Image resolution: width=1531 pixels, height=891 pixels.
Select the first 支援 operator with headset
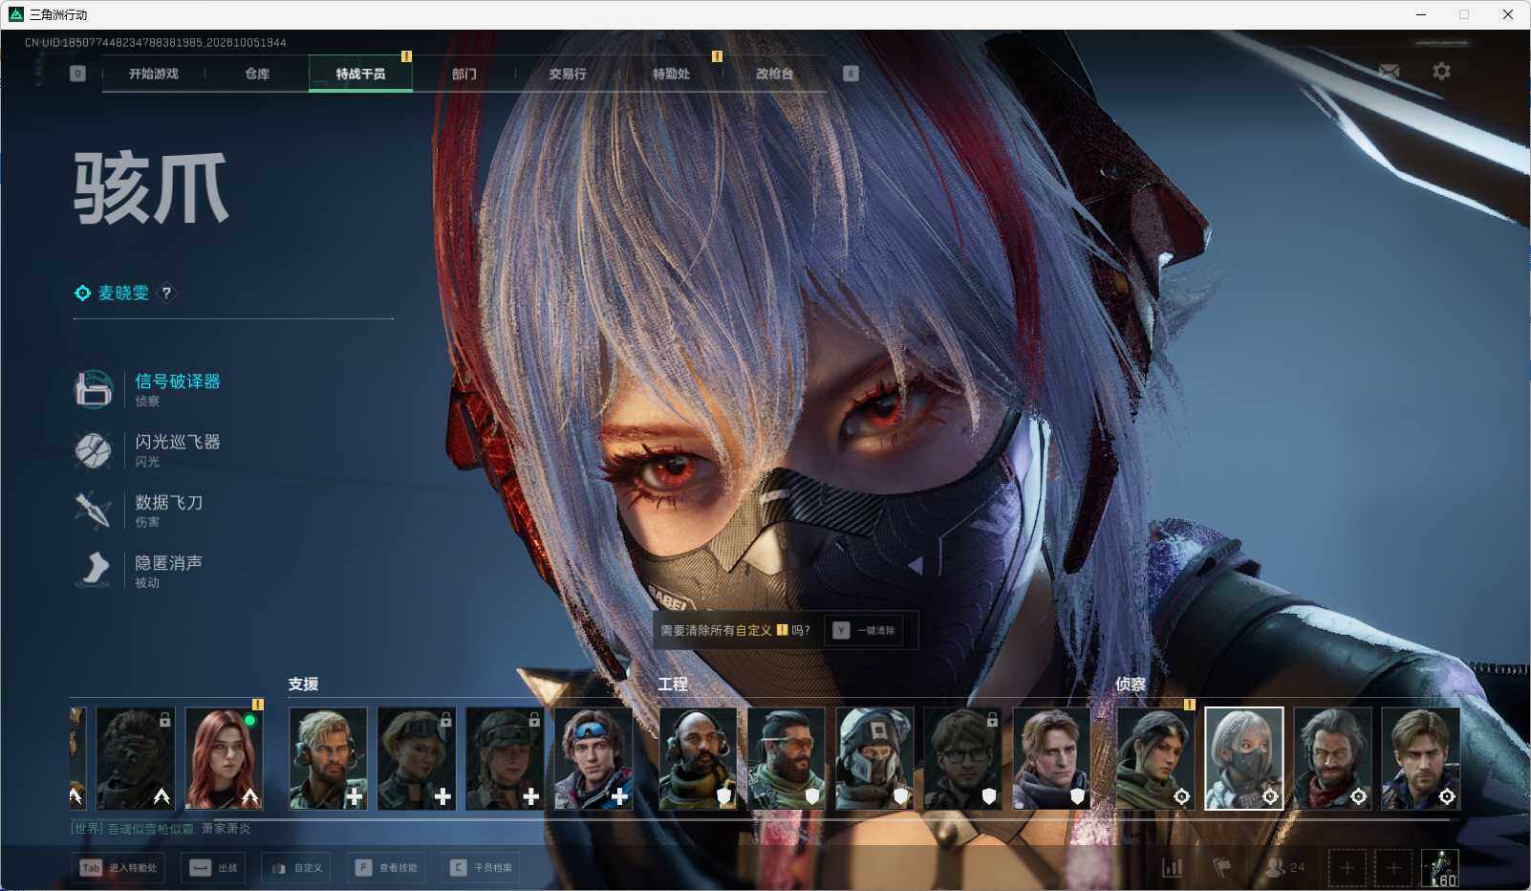click(x=328, y=758)
